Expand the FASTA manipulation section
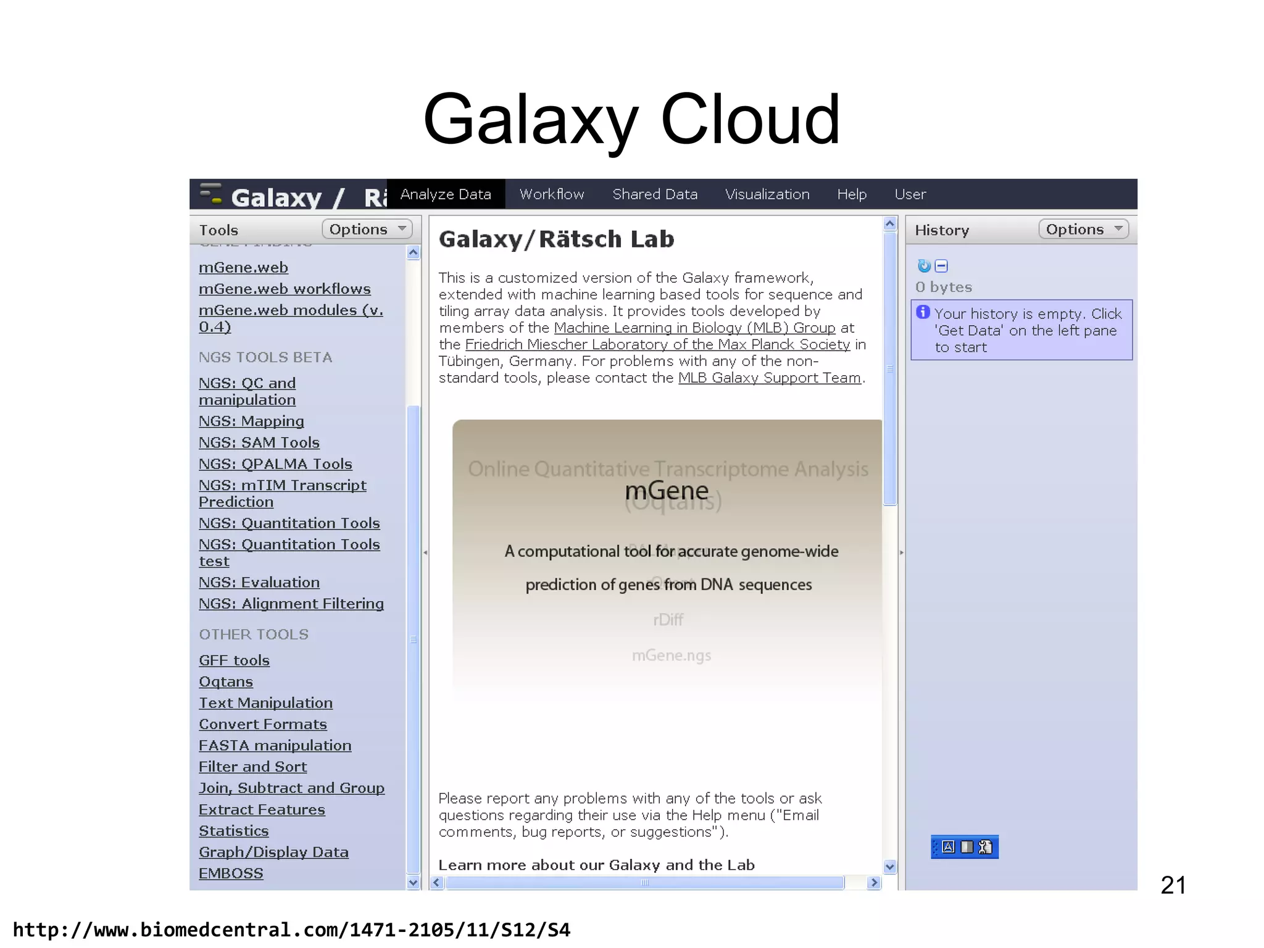Viewport: 1264px width, 948px height. pos(275,746)
